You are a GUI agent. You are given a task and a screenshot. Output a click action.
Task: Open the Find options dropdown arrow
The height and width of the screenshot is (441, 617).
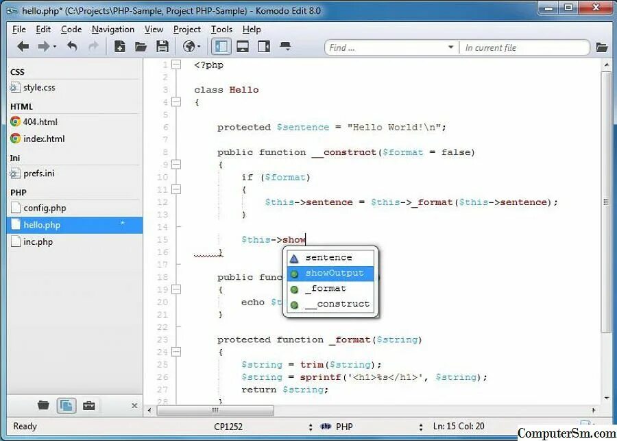(450, 47)
